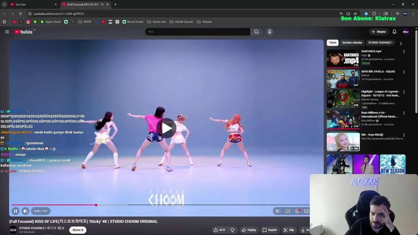
Task: Toggle theater mode view
Action: (306, 211)
